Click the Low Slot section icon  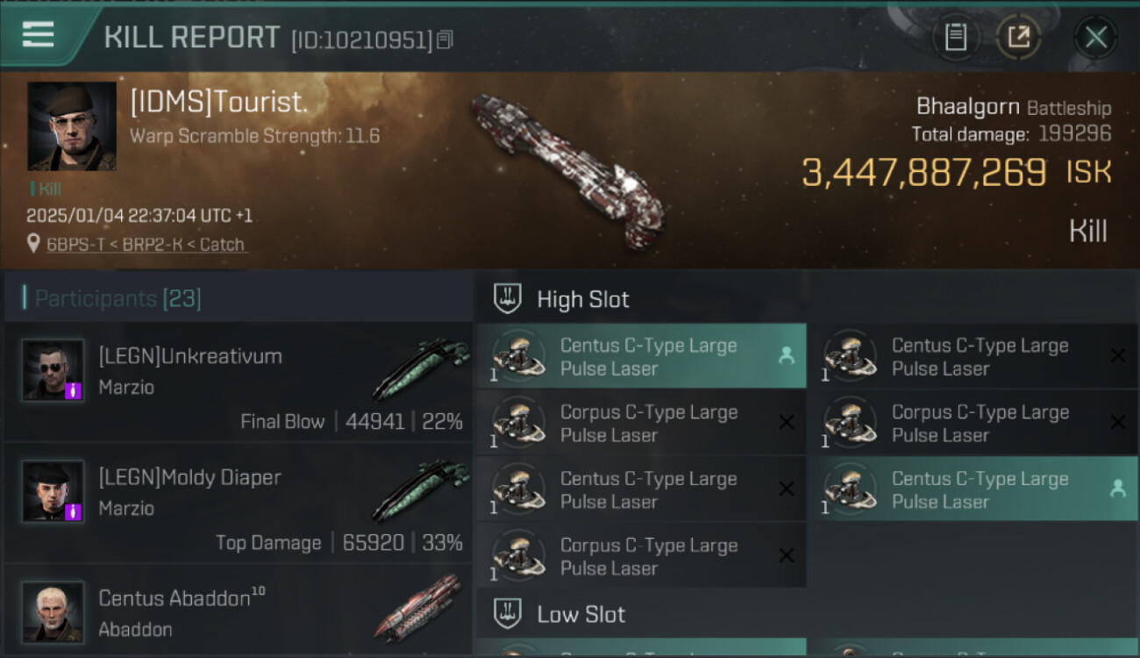pos(508,613)
